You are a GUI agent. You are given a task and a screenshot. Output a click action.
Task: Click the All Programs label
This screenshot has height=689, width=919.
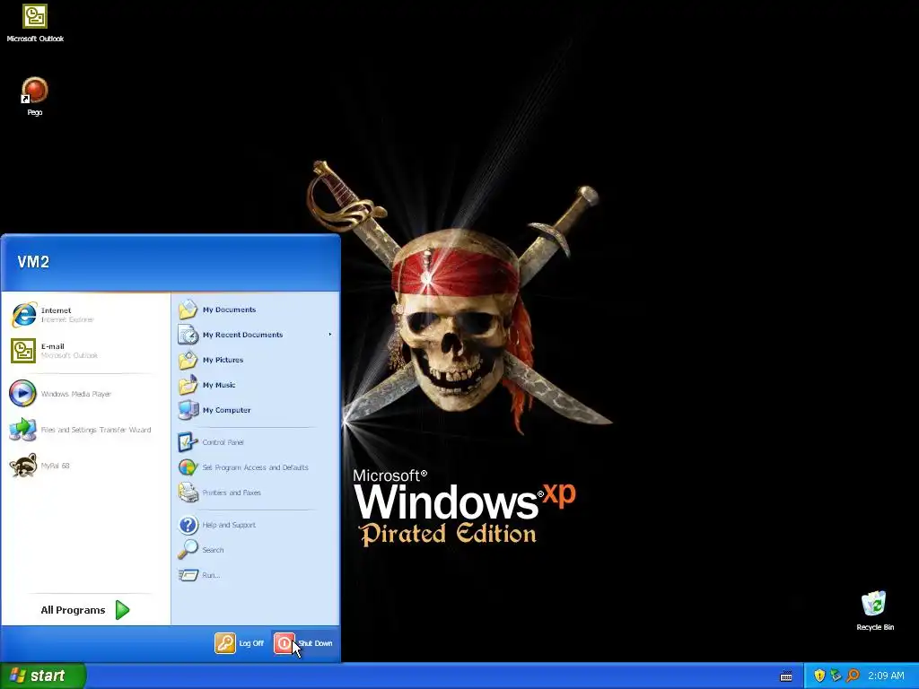73,610
